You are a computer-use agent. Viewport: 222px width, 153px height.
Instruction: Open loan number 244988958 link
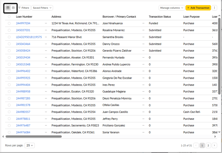[23, 92]
